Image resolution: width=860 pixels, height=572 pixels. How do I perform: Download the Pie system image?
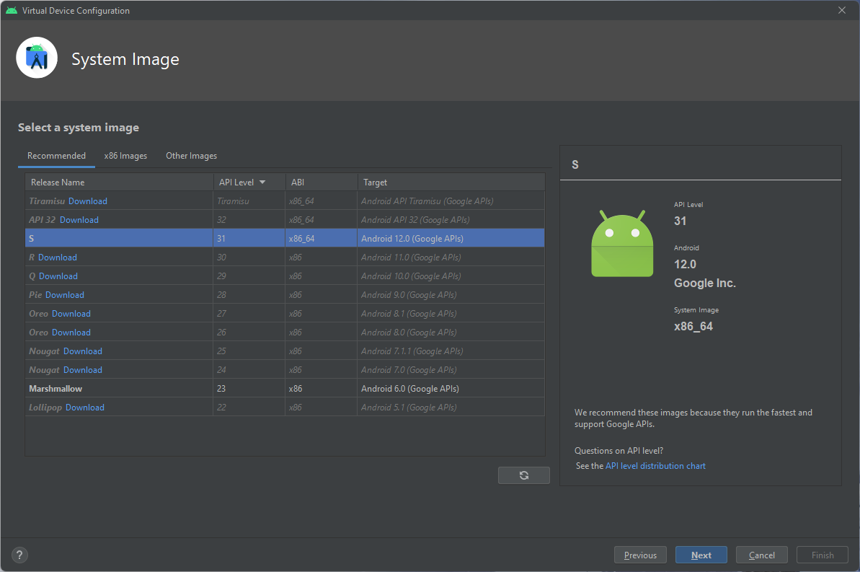click(x=65, y=295)
